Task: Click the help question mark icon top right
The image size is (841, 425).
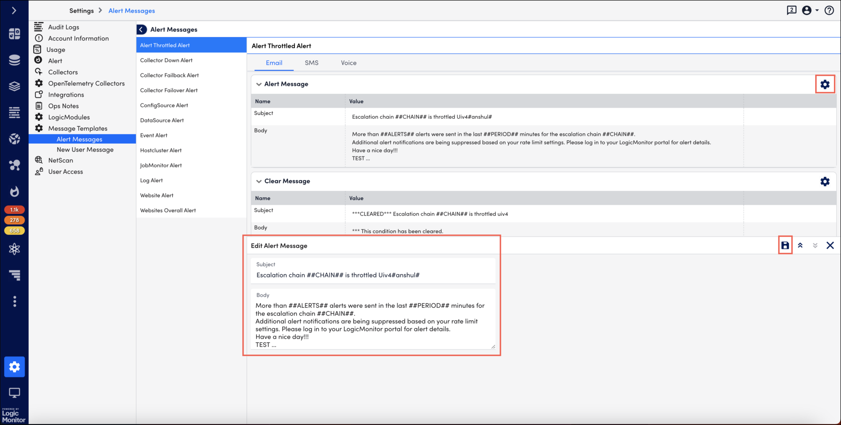Action: click(830, 10)
